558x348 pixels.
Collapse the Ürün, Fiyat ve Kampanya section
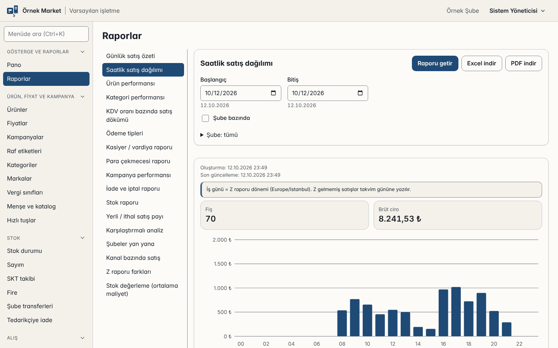point(83,97)
